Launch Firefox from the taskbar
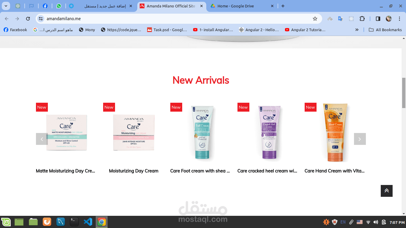The image size is (406, 228). [x=47, y=222]
